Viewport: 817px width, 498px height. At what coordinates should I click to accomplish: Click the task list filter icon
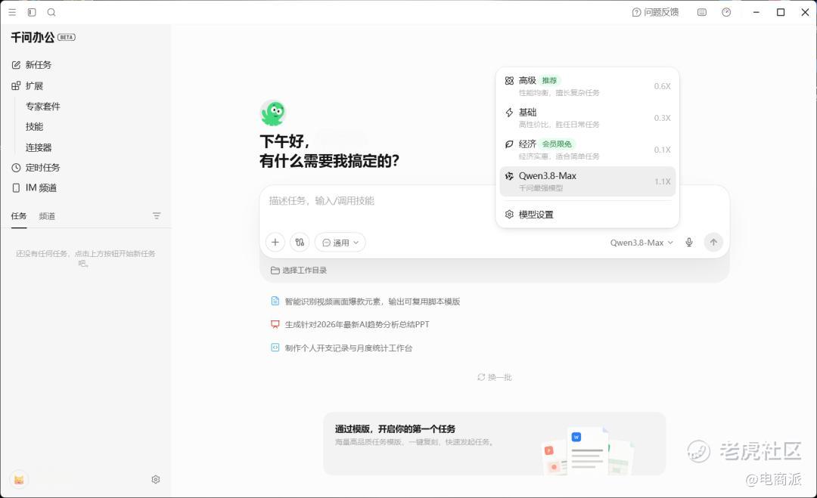(x=157, y=215)
